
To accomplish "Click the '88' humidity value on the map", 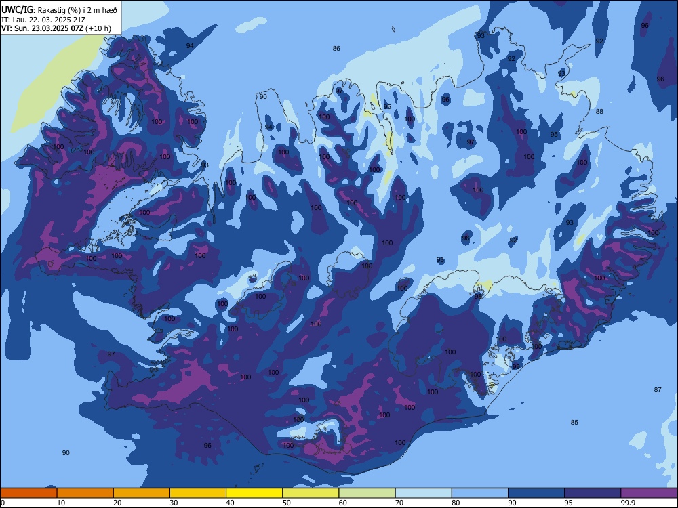I will (x=599, y=112).
